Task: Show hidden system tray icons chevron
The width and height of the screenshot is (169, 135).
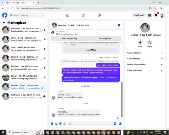Action: pyautogui.click(x=138, y=132)
